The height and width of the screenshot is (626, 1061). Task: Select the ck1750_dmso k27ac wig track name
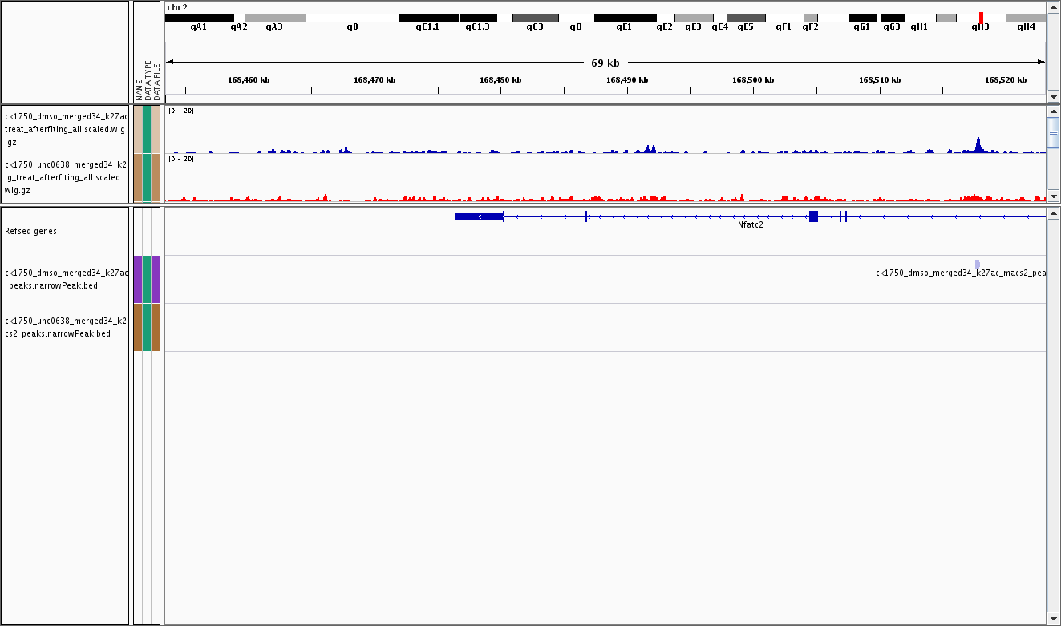[x=66, y=128]
